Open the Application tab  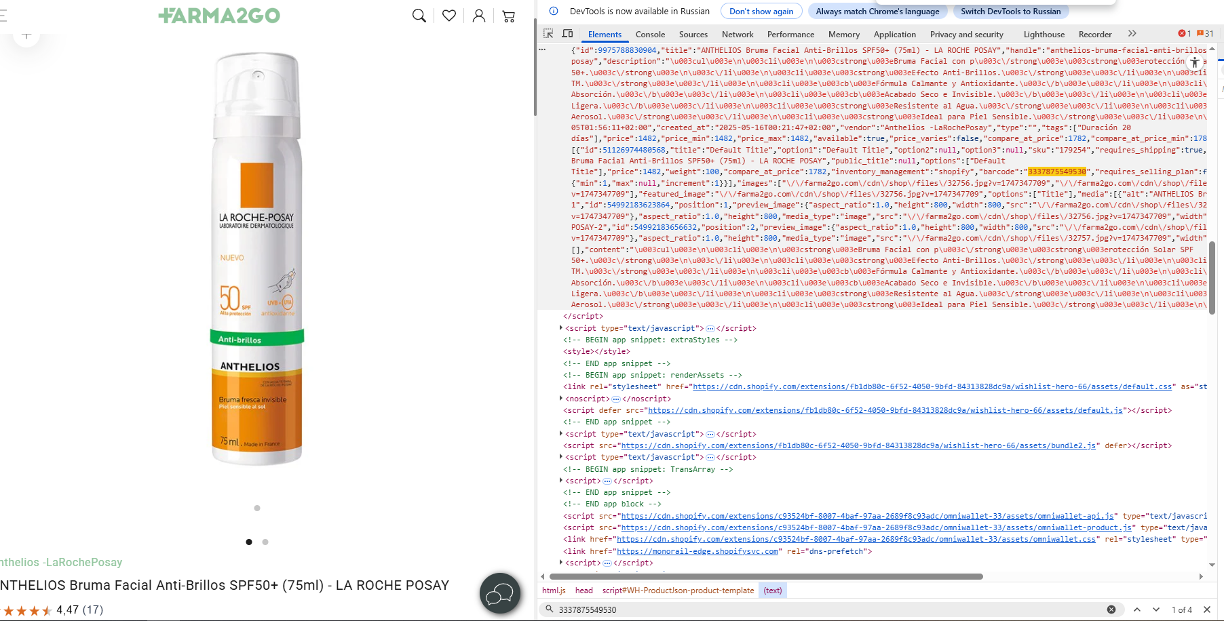(x=895, y=35)
